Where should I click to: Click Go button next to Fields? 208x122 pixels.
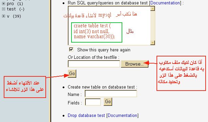[x=108, y=102]
